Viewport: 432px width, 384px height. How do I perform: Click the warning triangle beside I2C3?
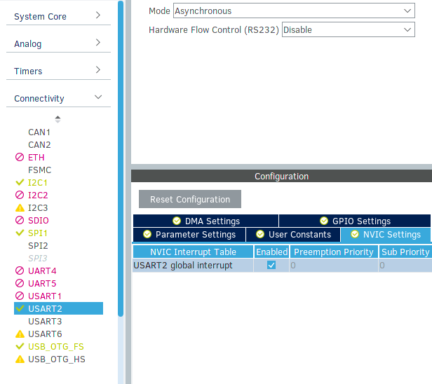(x=20, y=208)
